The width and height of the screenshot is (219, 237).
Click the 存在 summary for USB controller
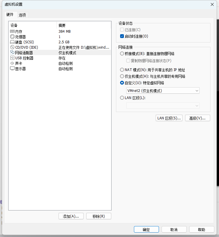pos(62,58)
